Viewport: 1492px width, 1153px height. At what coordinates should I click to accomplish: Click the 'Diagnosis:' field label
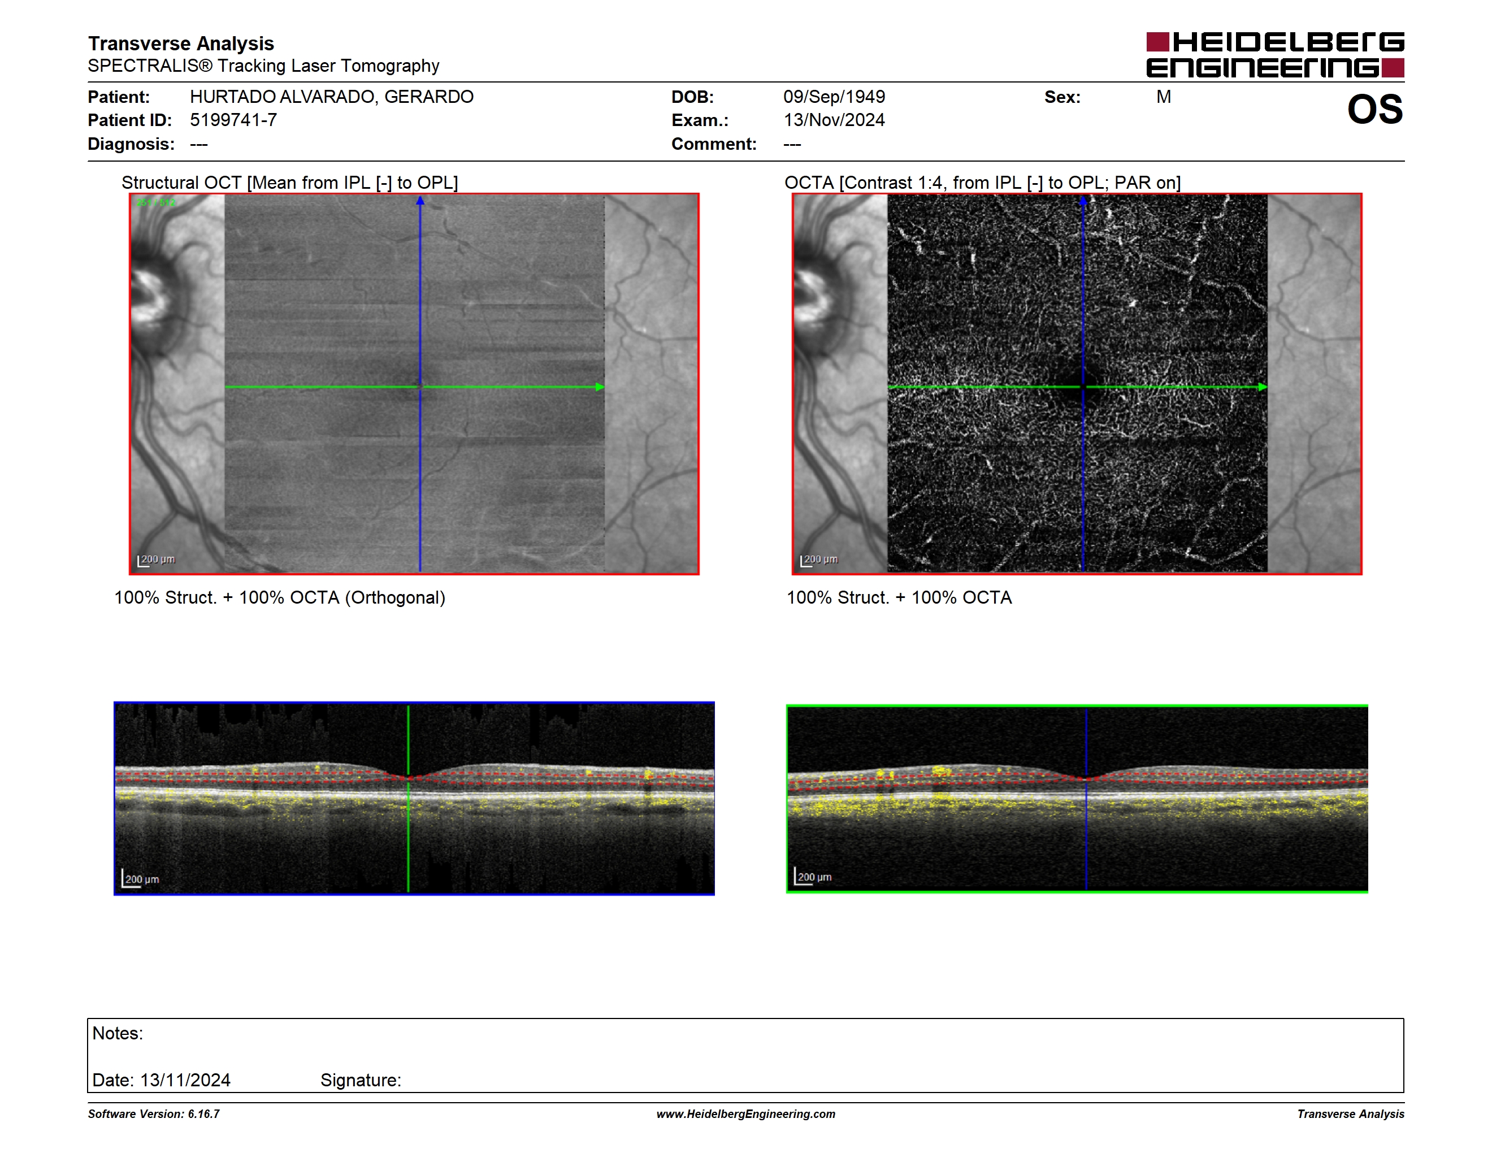131,144
